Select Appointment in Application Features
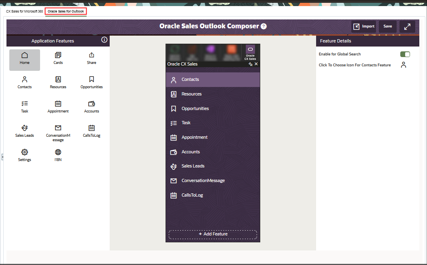 tap(58, 107)
